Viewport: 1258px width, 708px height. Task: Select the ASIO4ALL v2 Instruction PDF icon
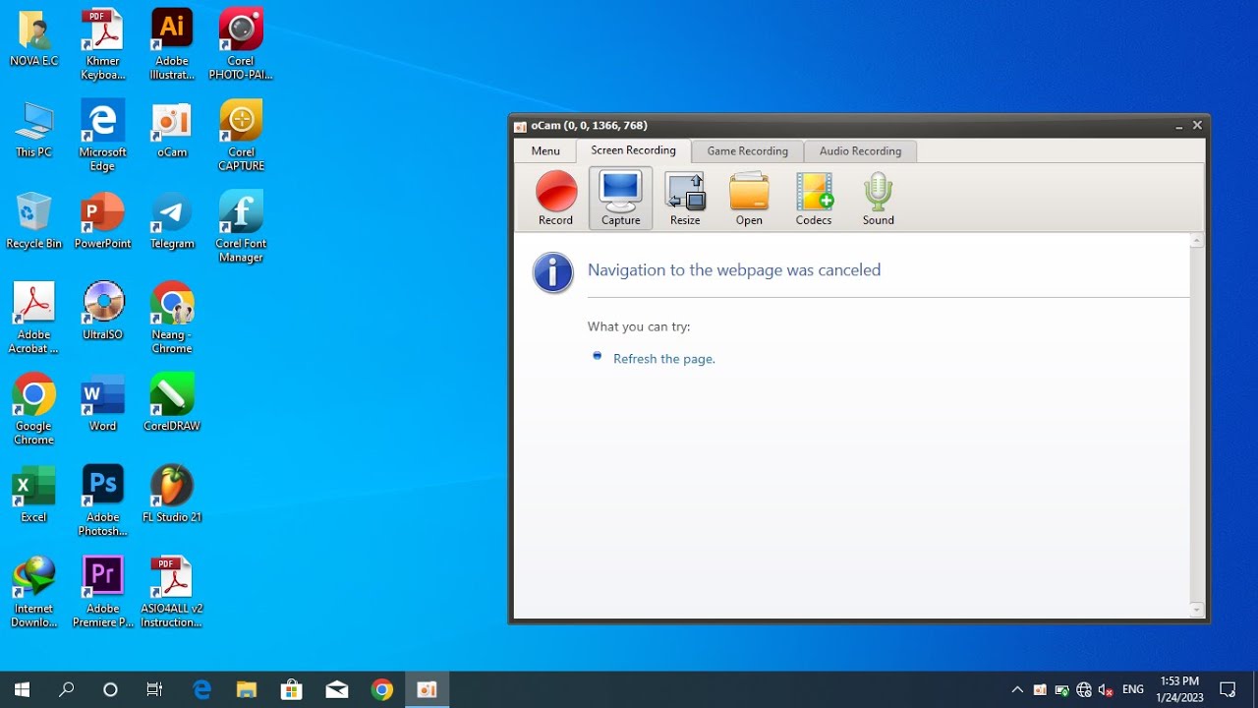tap(172, 593)
